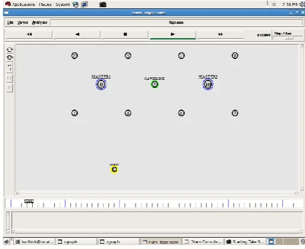305x249 pixels.
Task: Stop the animation playback
Action: (125, 35)
